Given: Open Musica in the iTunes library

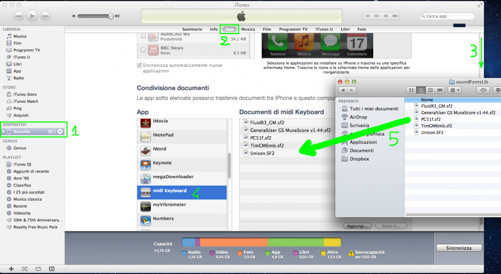Looking at the screenshot, I should (x=20, y=36).
